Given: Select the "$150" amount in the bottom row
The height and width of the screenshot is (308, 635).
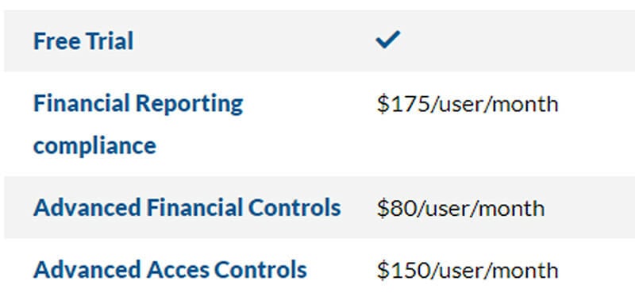Looking at the screenshot, I should tap(403, 271).
